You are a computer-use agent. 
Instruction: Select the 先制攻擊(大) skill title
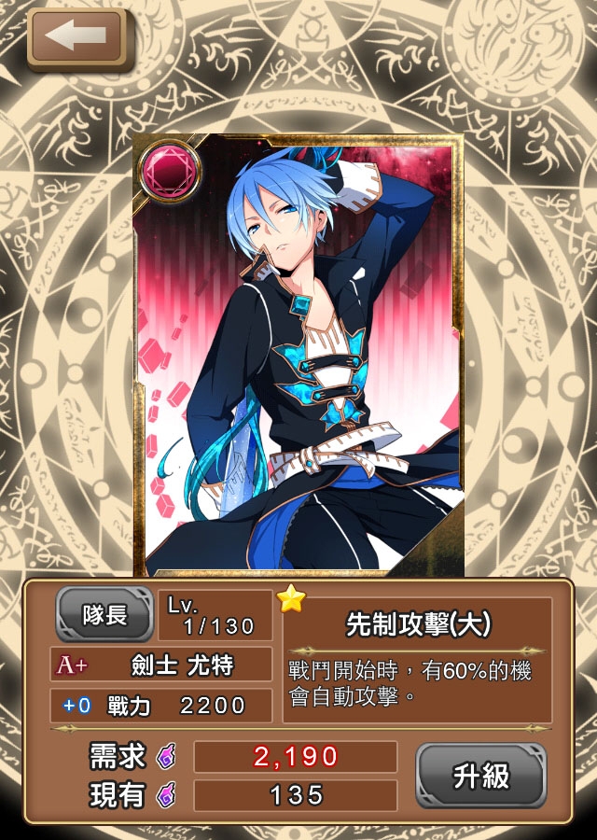418,624
